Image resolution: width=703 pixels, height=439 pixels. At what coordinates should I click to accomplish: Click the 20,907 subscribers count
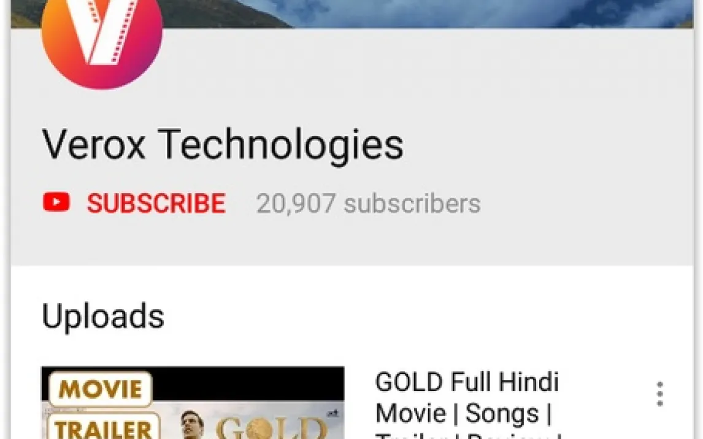click(369, 204)
